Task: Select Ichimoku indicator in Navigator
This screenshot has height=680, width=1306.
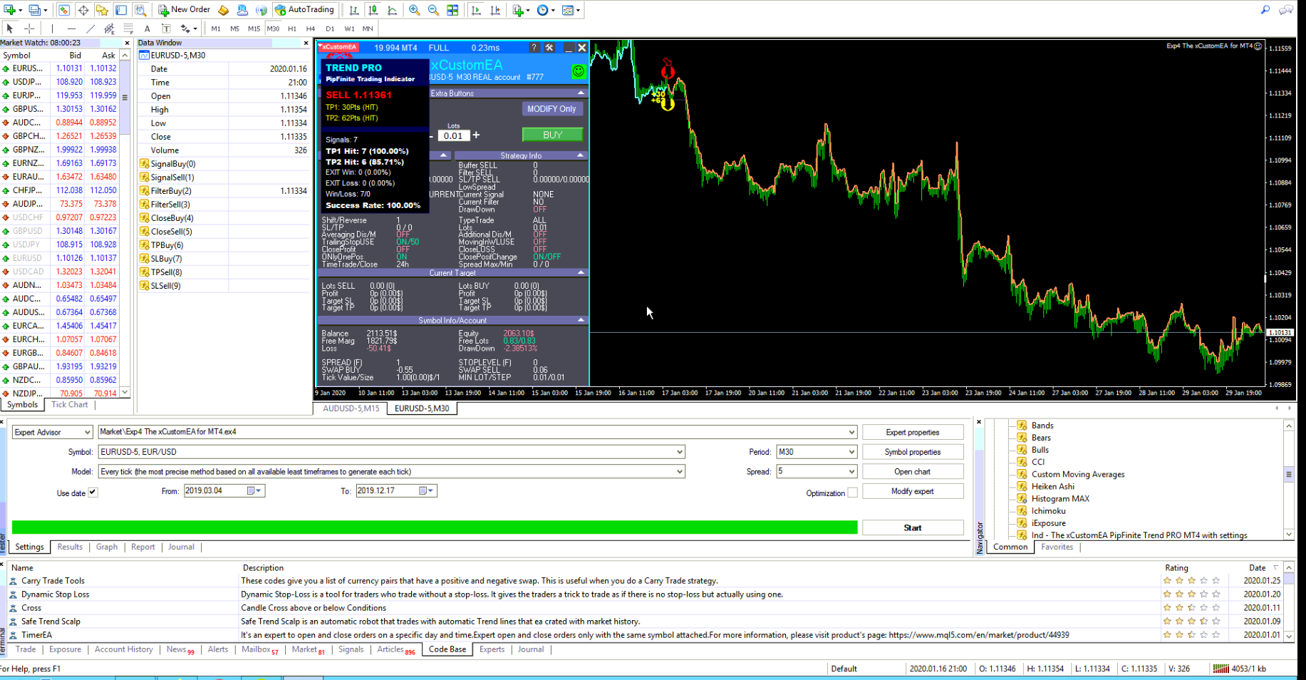Action: coord(1048,511)
